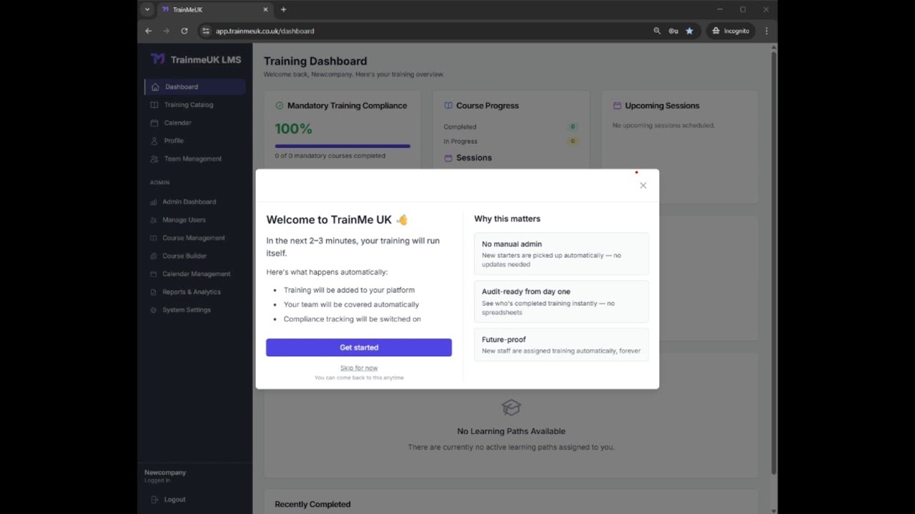The image size is (915, 514).
Task: Click the Skip for now link
Action: click(x=359, y=368)
